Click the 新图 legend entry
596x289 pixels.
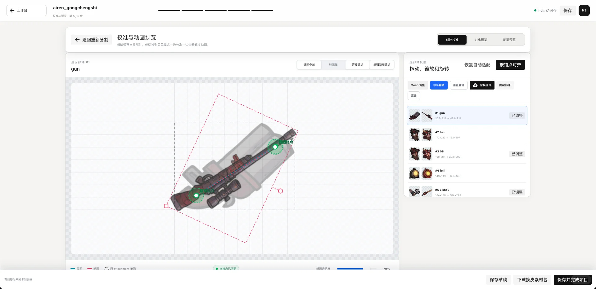pyautogui.click(x=93, y=269)
